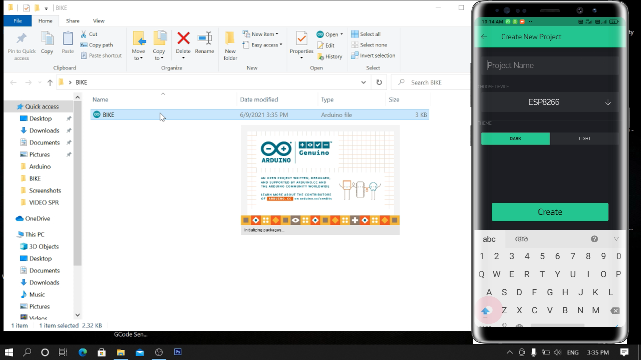Click the Project Name input field
Screen dimensions: 641x360
[548, 65]
